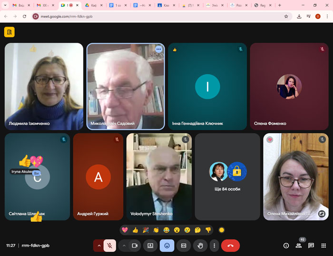Image resolution: width=333 pixels, height=256 pixels.
Task: Expand audio settings arrow beside microphone
Action: [99, 246]
